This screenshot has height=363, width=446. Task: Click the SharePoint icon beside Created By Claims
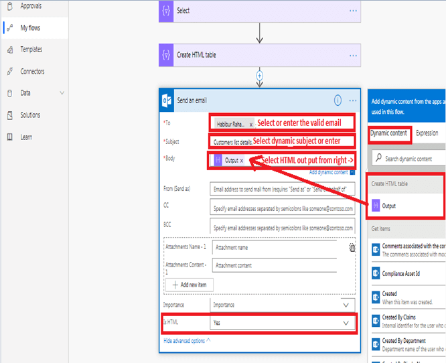[376, 321]
